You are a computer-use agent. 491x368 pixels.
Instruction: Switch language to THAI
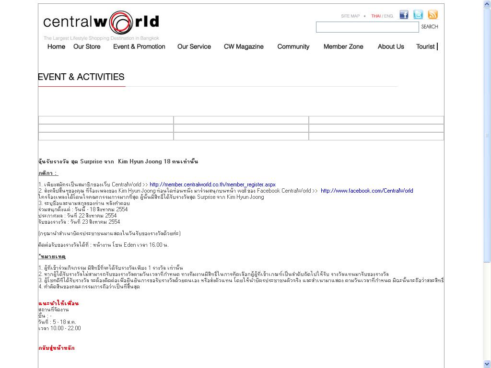376,16
